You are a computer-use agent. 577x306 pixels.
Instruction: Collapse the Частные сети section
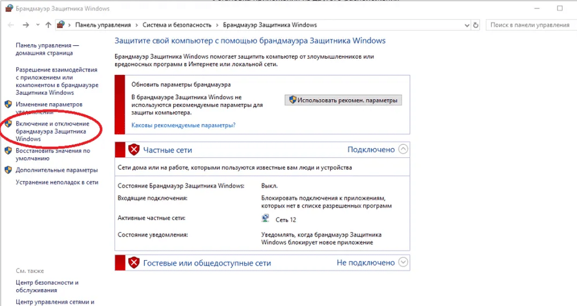tap(404, 149)
